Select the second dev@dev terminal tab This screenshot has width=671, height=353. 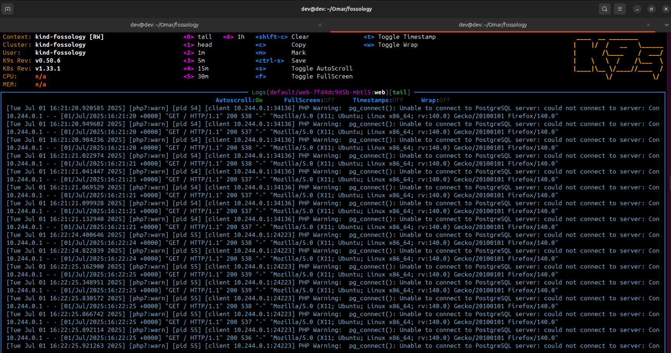[x=493, y=25]
